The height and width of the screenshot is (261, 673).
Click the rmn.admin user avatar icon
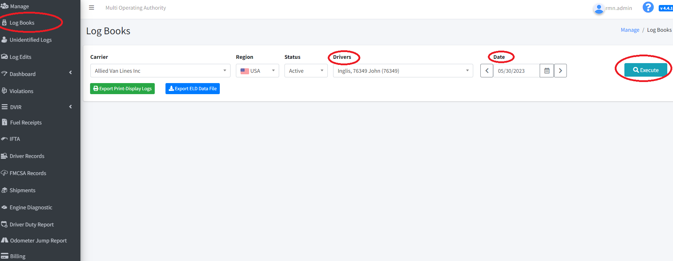(599, 9)
